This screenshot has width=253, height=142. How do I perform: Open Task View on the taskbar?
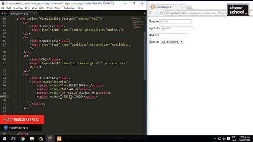[x=13, y=138]
